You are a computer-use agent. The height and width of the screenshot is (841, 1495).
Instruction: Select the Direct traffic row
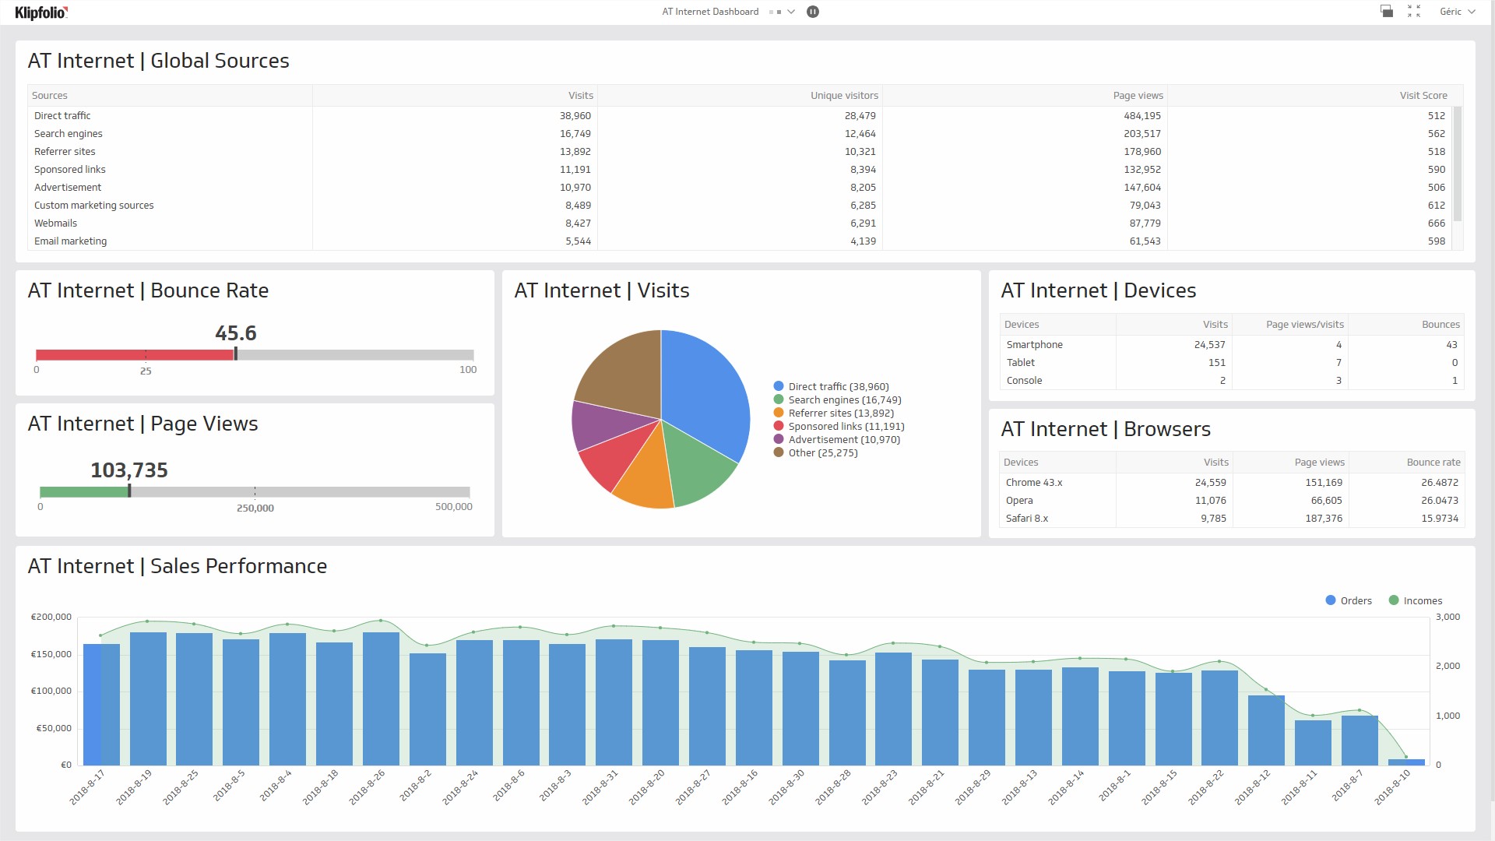(x=740, y=116)
